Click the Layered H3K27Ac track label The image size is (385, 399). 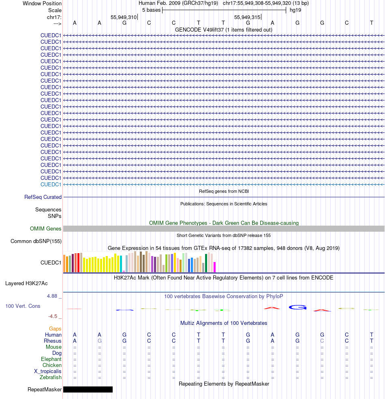(26, 284)
